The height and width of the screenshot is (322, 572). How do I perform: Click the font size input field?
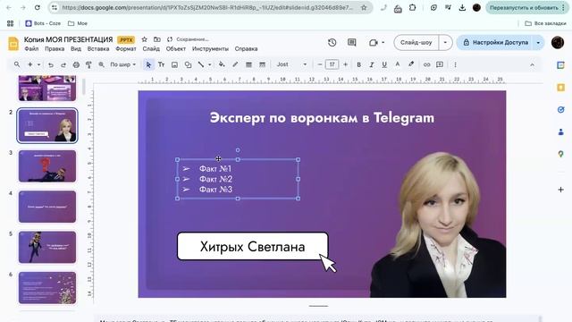point(332,64)
